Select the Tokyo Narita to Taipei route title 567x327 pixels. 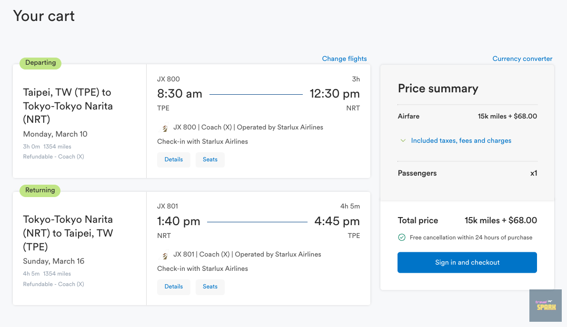point(68,233)
